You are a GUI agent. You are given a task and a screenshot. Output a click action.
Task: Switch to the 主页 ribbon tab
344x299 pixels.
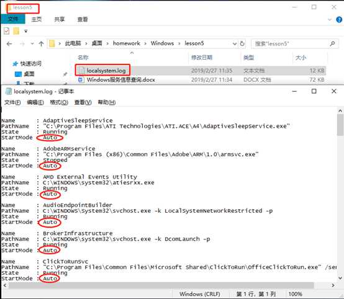click(37, 19)
